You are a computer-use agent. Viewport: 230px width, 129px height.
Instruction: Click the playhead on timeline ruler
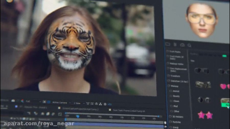pos(77,116)
